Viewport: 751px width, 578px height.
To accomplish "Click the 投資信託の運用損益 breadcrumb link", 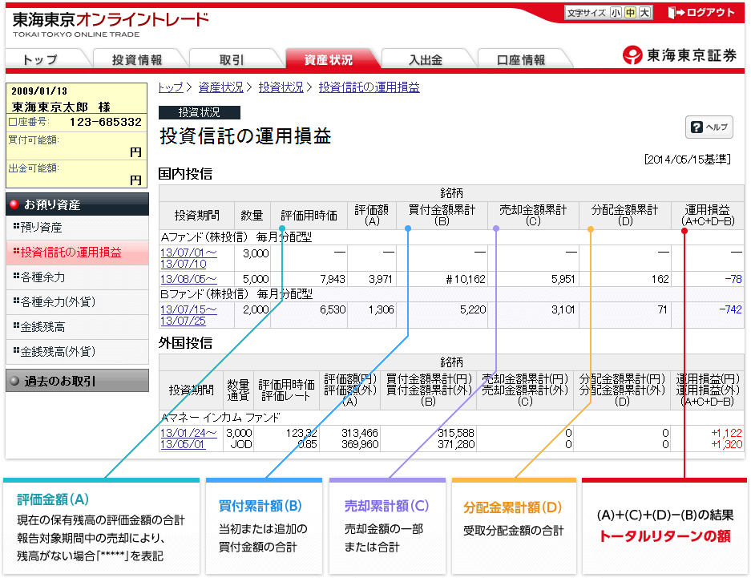I will (369, 87).
